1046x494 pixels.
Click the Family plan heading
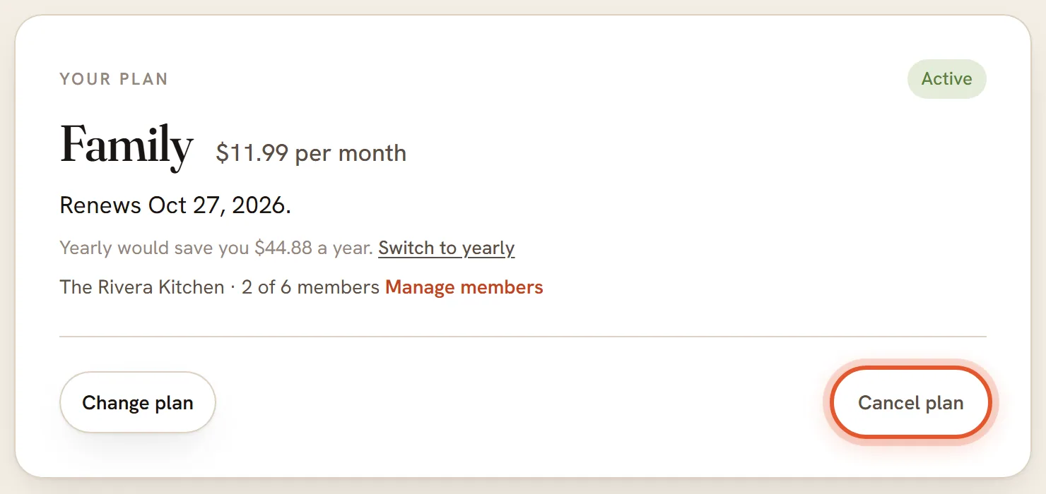click(x=127, y=146)
